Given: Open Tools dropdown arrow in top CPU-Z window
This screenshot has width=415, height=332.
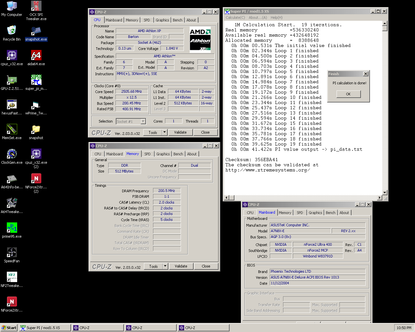Looking at the screenshot, I should coord(164,132).
